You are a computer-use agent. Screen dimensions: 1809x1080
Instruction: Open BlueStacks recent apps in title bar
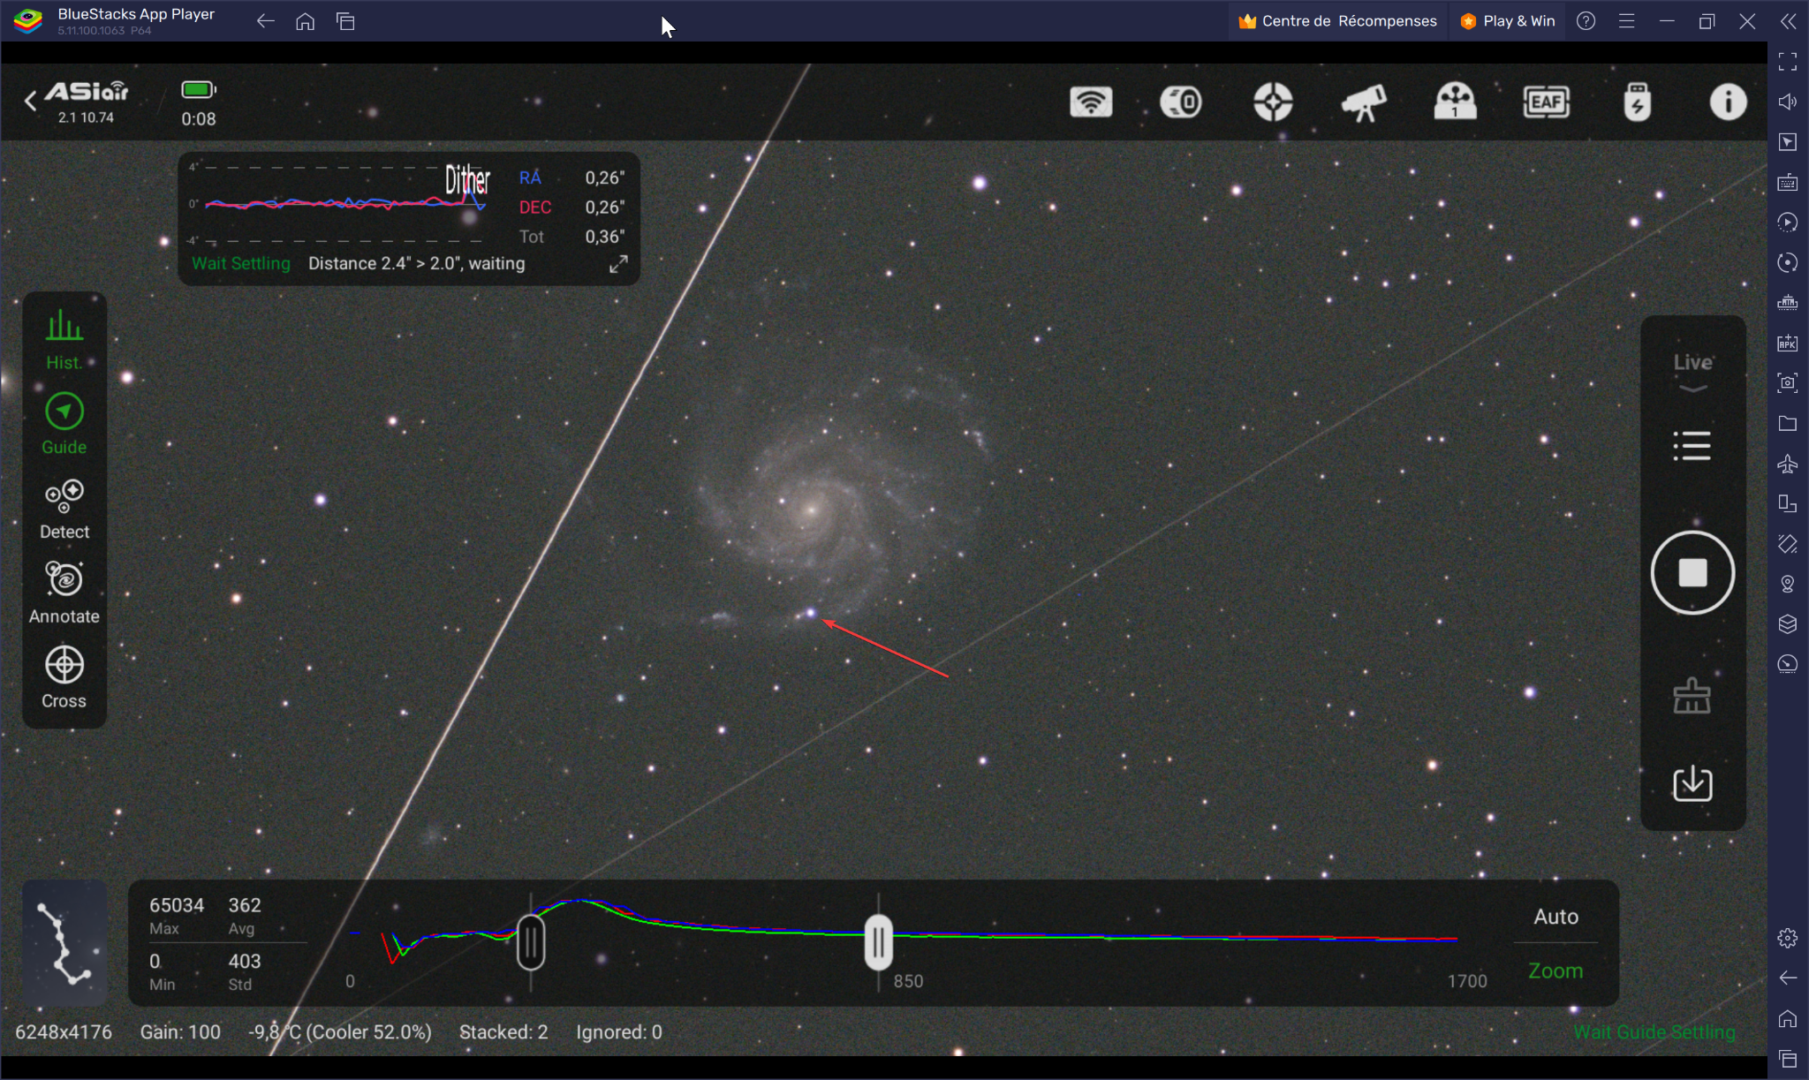[x=345, y=21]
